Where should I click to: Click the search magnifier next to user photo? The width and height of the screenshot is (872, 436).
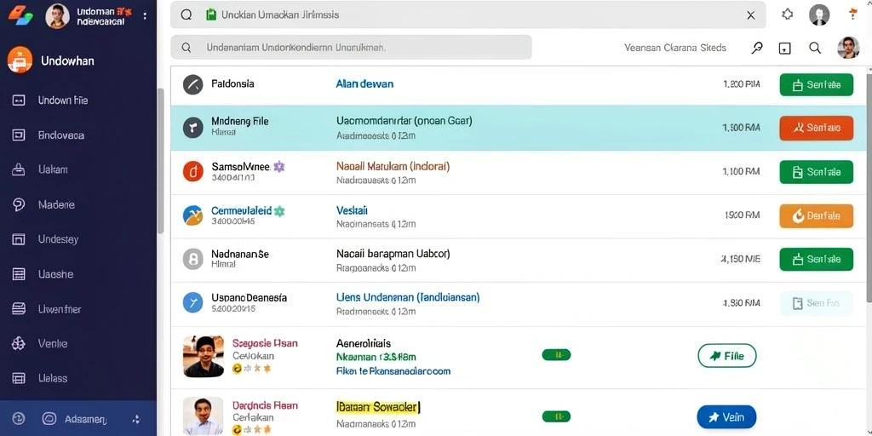[x=815, y=48]
